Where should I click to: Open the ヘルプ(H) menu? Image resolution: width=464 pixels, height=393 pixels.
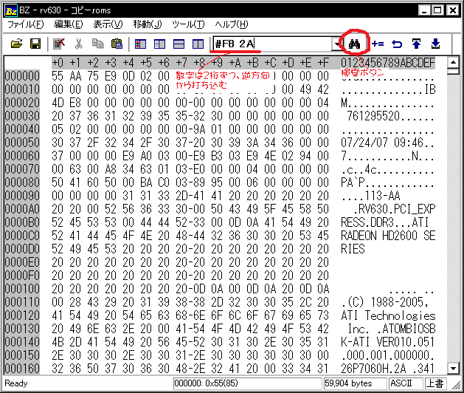232,24
